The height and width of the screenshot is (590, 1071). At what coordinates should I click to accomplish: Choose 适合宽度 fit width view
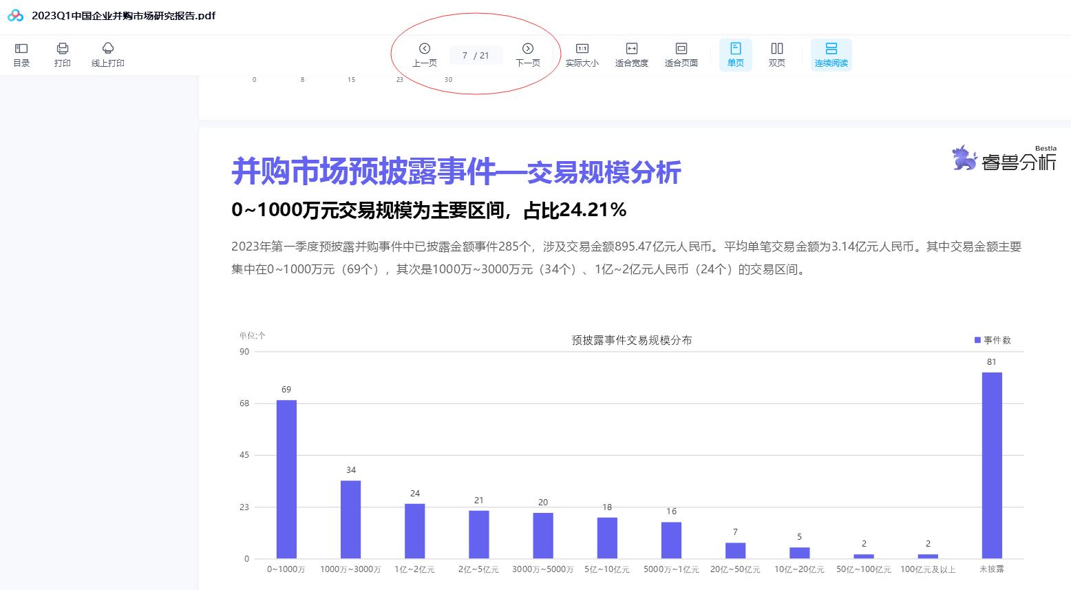[x=631, y=54]
